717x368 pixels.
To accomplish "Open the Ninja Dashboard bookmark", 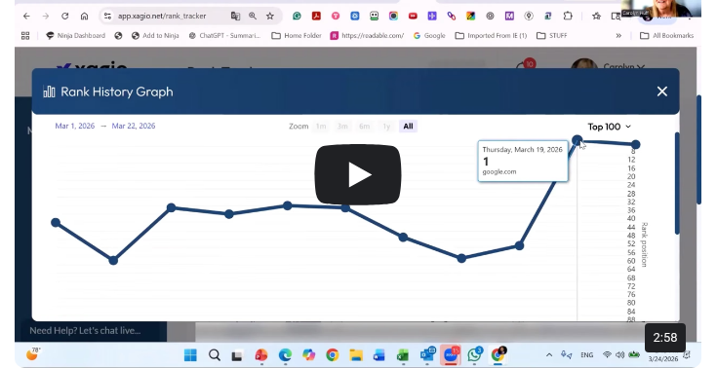I will click(x=75, y=36).
